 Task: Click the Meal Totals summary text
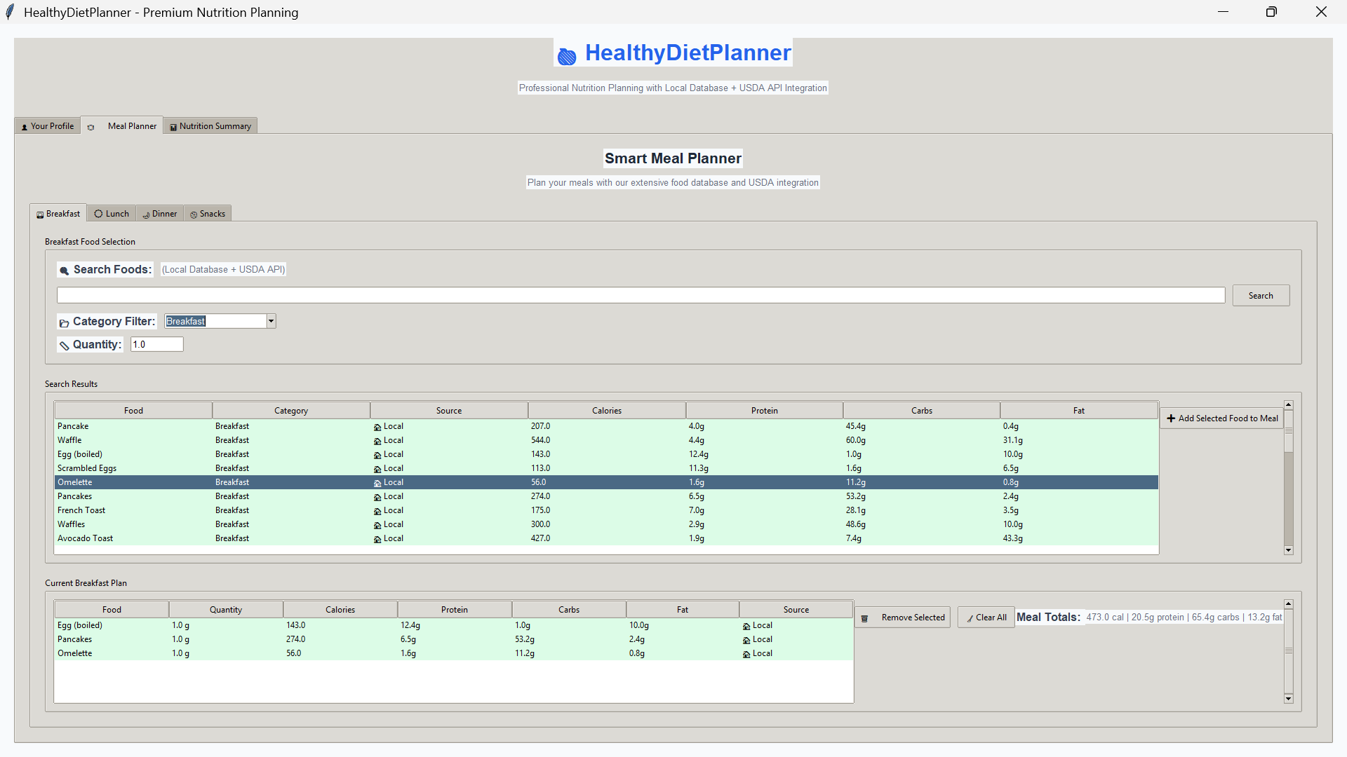1184,618
